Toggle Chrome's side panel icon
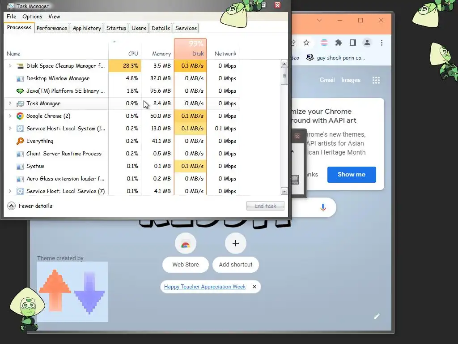The height and width of the screenshot is (344, 458). coord(353,43)
